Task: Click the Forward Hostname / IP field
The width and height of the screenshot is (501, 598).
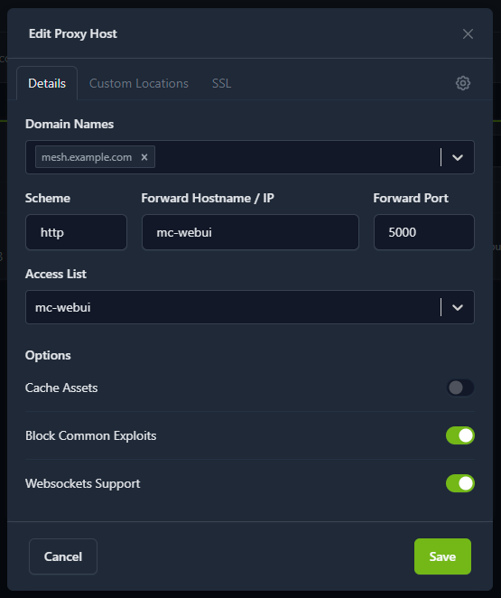Action: pos(250,232)
